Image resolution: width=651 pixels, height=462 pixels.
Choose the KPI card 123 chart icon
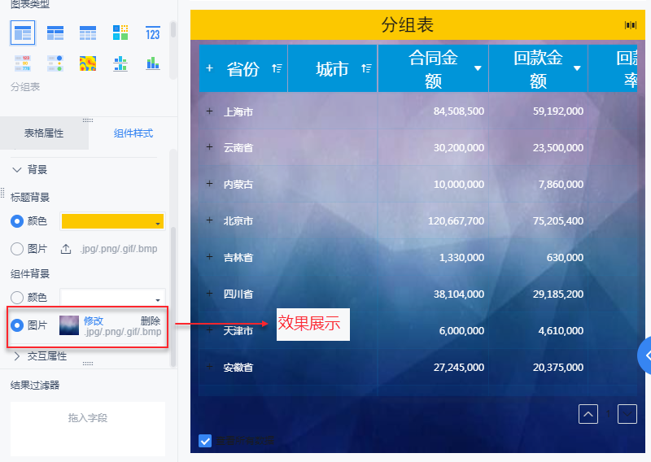[152, 33]
